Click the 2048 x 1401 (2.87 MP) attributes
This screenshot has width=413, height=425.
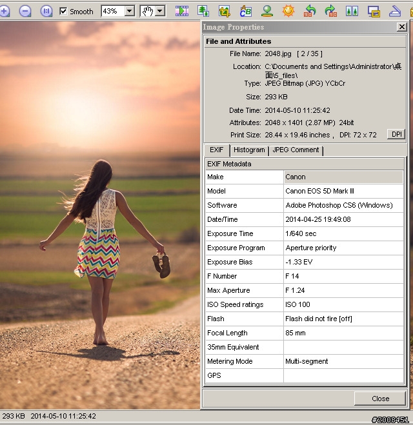click(300, 123)
